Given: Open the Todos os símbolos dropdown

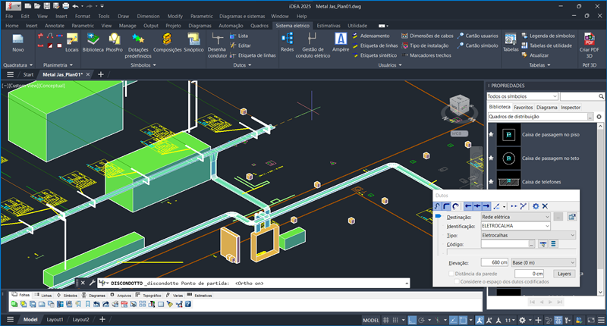Looking at the screenshot, I should pyautogui.click(x=555, y=96).
